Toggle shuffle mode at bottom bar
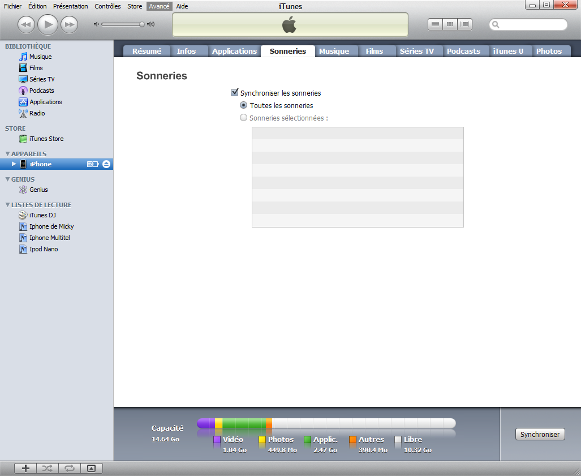Image resolution: width=581 pixels, height=476 pixels. [x=48, y=468]
